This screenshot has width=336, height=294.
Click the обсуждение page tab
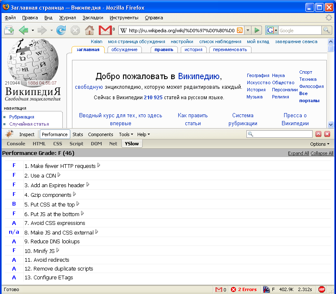[x=124, y=49]
